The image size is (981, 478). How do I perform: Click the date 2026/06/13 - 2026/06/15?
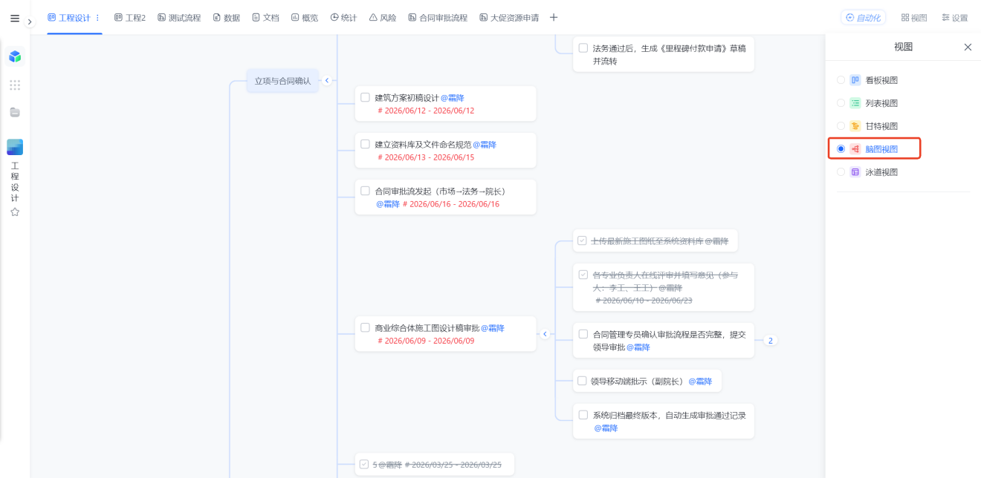coord(426,157)
